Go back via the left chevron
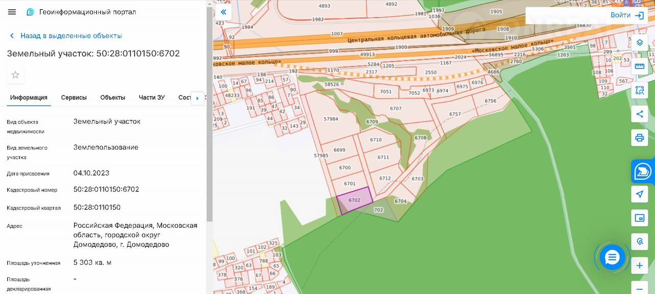Screen dimensions: 655x294 (x=12, y=36)
